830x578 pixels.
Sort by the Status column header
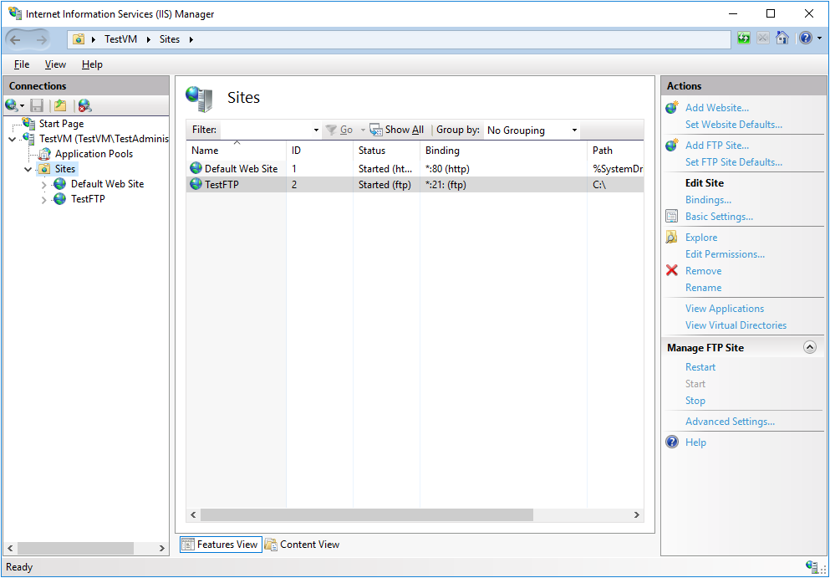coord(386,151)
